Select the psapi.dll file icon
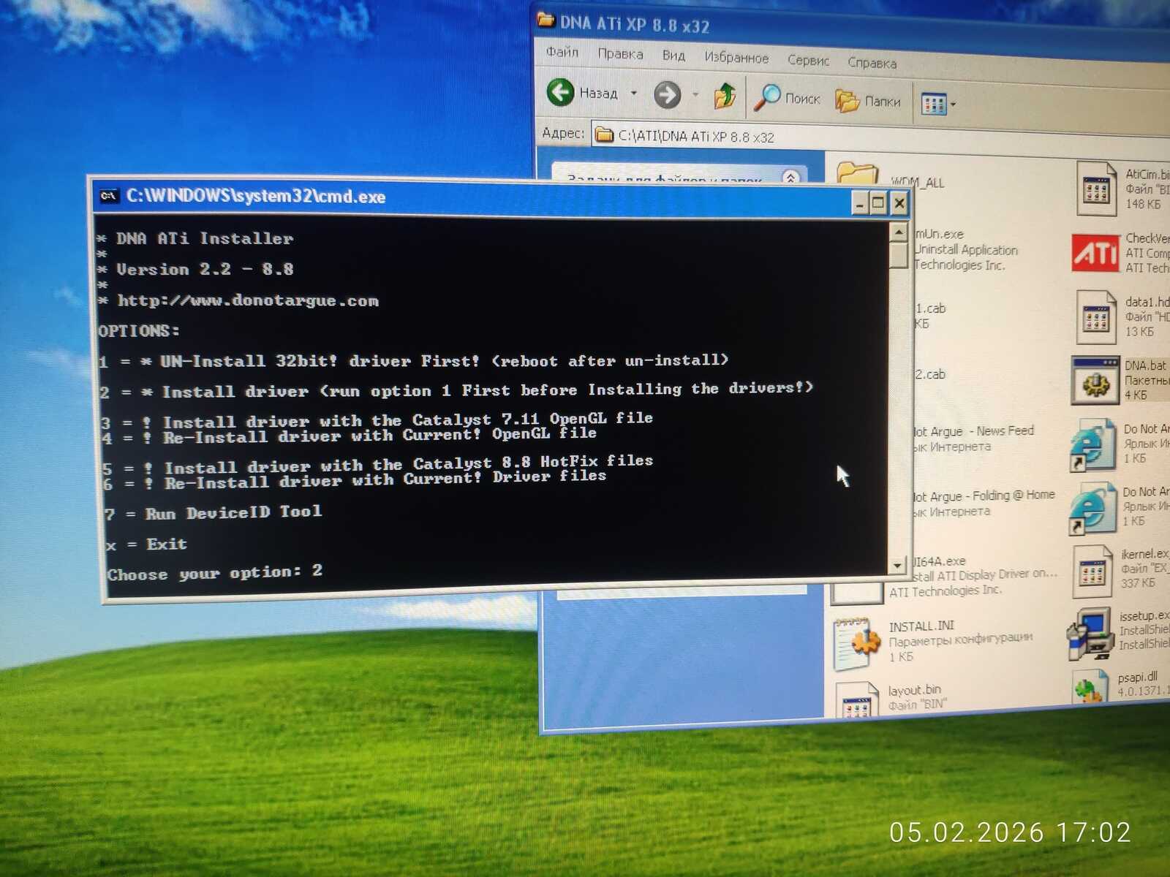1170x877 pixels. [1092, 688]
